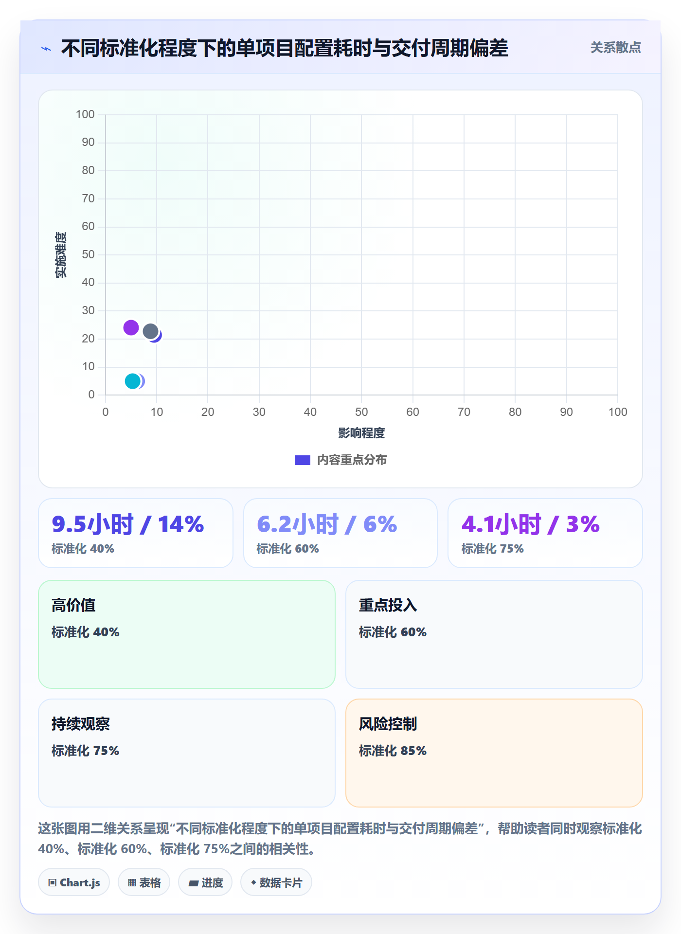This screenshot has height=934, width=681.
Task: Select the 重点投入 quadrant card
Action: coord(494,634)
